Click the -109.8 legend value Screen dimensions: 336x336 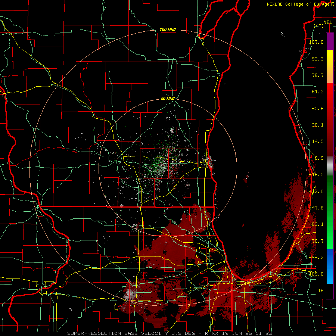316,274
